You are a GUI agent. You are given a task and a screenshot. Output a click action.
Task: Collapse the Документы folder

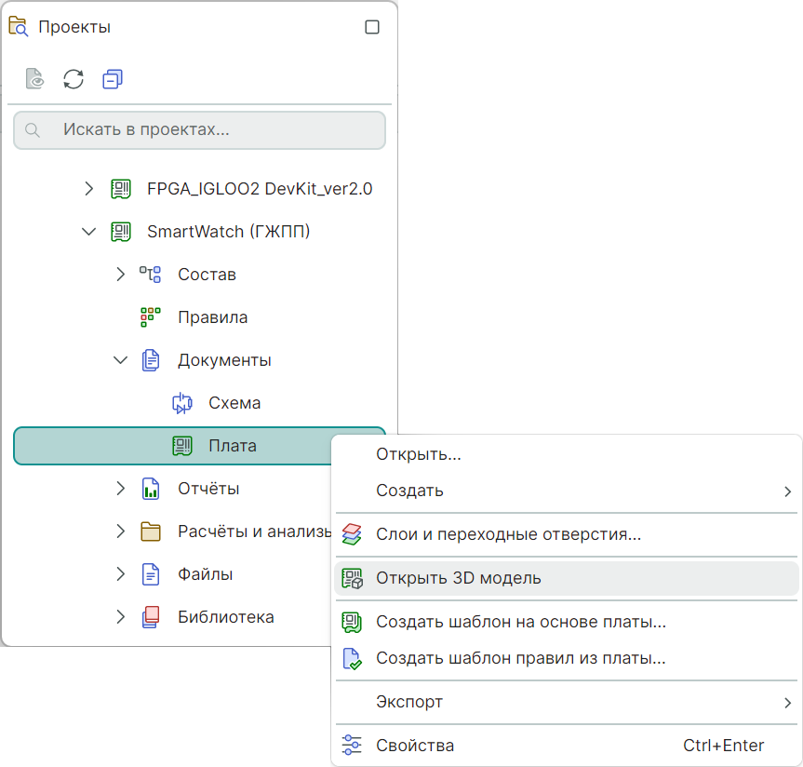(x=120, y=360)
